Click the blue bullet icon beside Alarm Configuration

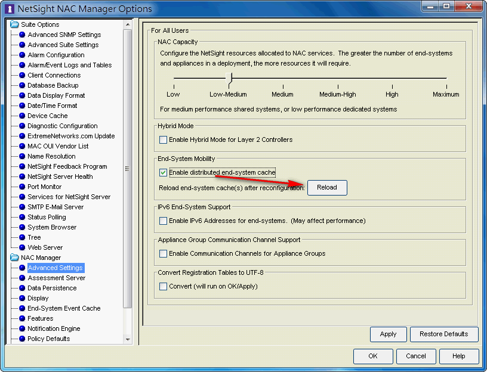(x=22, y=55)
